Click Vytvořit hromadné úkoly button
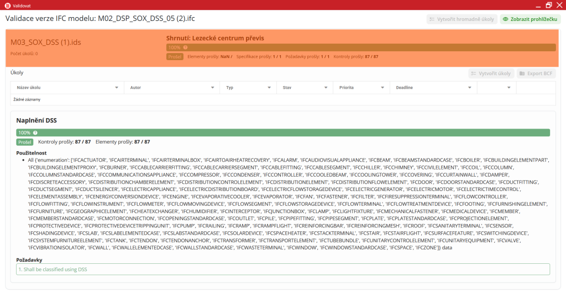Image resolution: width=566 pixels, height=303 pixels. (x=462, y=19)
